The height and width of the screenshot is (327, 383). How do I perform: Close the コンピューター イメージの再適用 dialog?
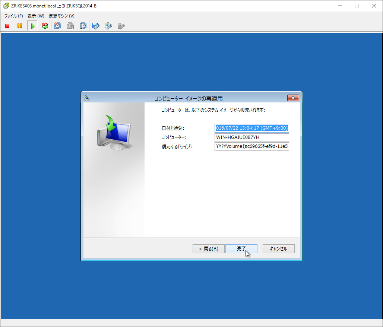(x=293, y=98)
